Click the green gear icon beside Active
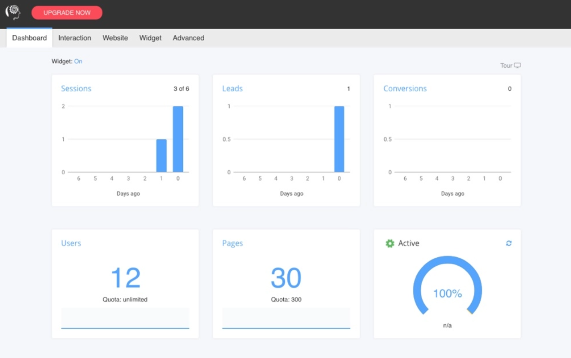Screen dimensions: 571x358 [389, 243]
